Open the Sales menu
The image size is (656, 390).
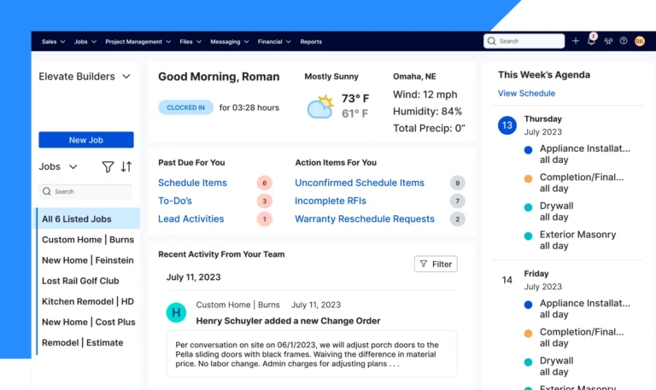[53, 41]
